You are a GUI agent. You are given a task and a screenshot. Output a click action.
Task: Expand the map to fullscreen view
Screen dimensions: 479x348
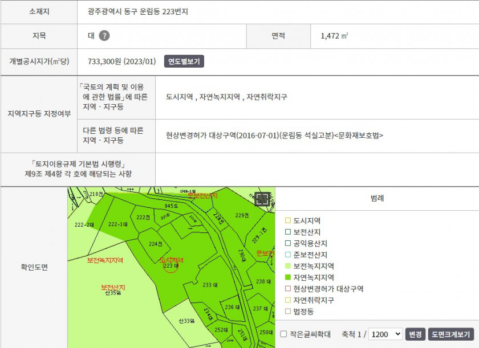[262, 199]
